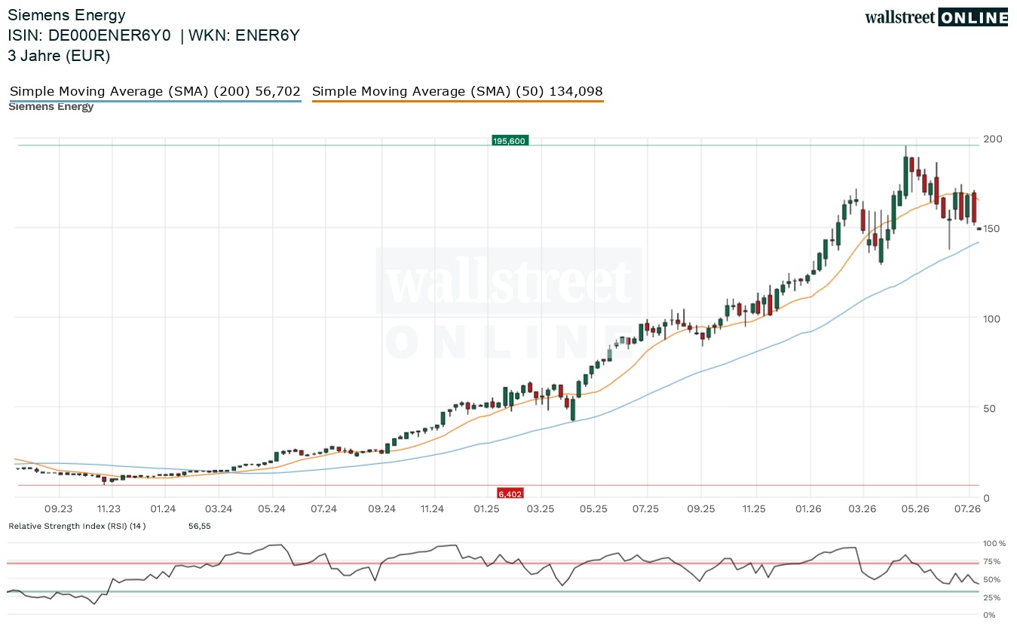Click the RSI value 56,55

click(x=200, y=526)
